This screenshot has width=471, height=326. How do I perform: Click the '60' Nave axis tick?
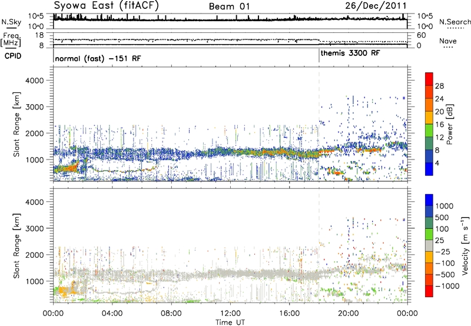coord(422,35)
